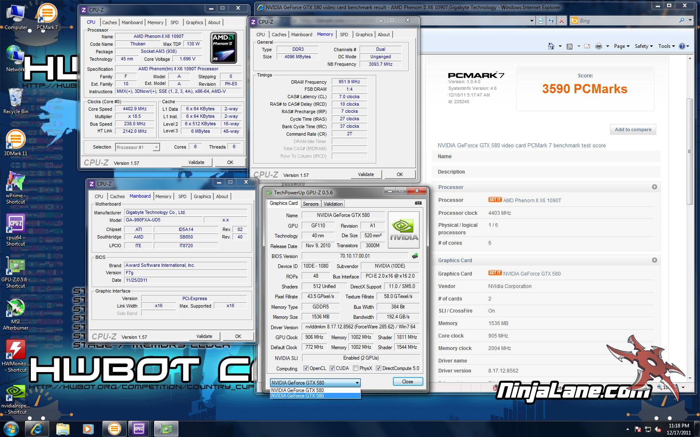Open the MSI Afterburner desktop icon

tap(15, 314)
